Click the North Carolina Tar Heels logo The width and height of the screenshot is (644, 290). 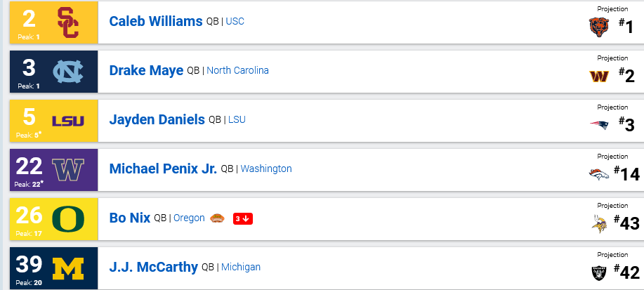[x=68, y=71]
